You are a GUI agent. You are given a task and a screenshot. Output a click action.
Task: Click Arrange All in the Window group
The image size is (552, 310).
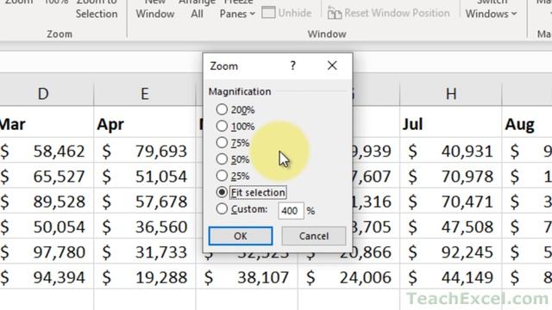pos(197,9)
